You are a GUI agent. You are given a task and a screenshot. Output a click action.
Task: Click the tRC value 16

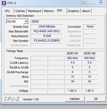click(72, 81)
